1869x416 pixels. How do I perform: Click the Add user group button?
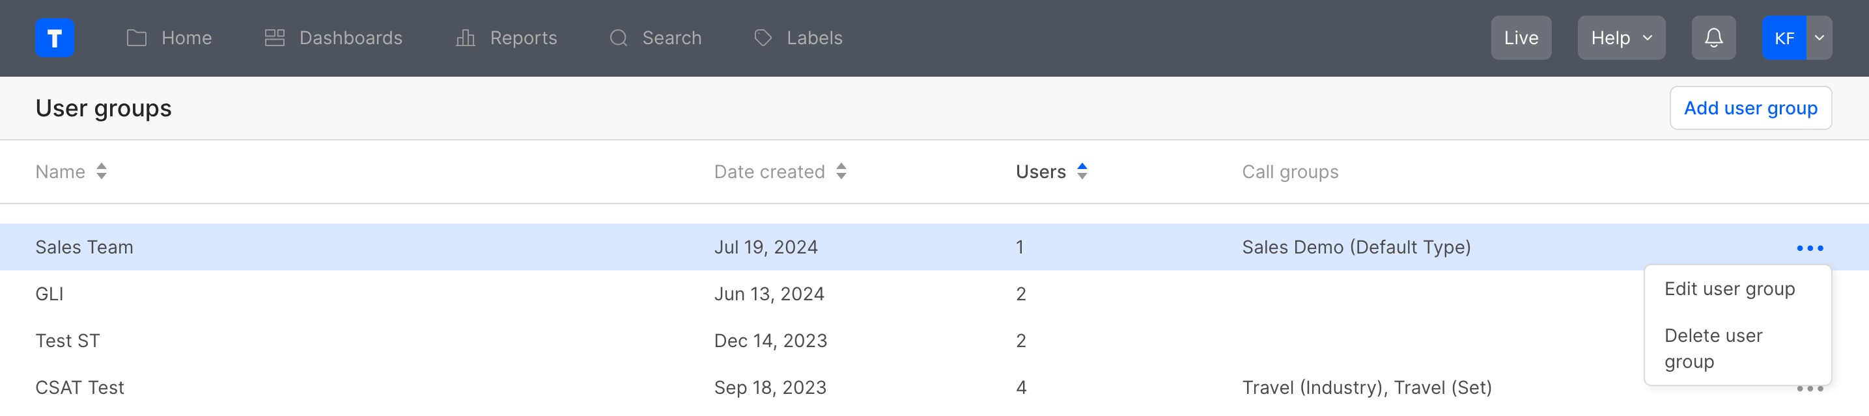(x=1750, y=107)
